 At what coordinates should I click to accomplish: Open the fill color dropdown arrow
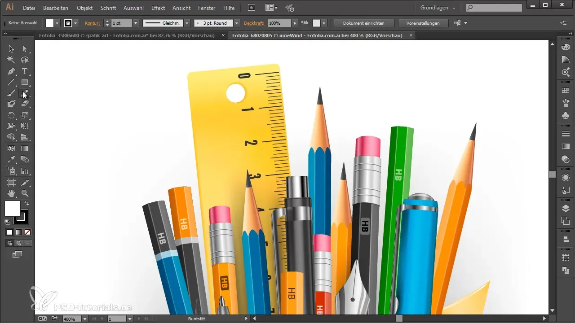57,23
